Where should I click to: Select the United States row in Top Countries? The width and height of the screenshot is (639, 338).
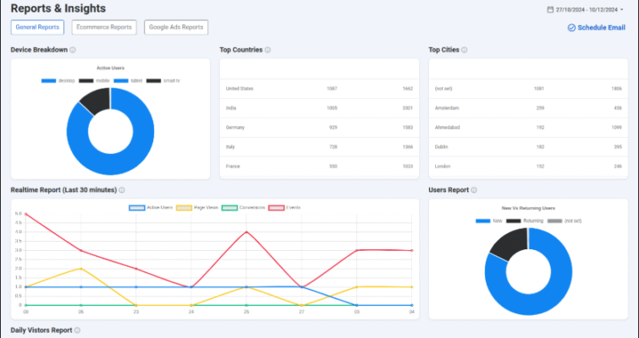click(317, 88)
